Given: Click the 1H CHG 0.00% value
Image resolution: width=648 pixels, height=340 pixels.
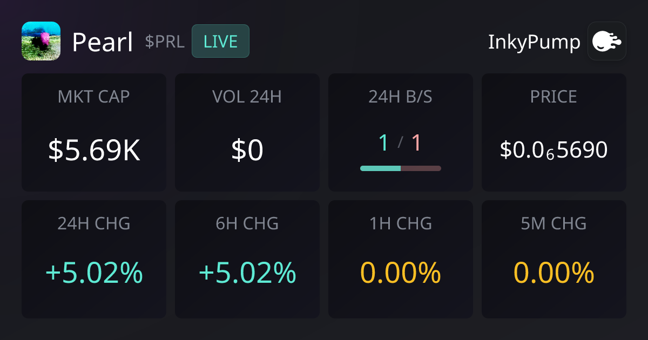Looking at the screenshot, I should pyautogui.click(x=401, y=273).
